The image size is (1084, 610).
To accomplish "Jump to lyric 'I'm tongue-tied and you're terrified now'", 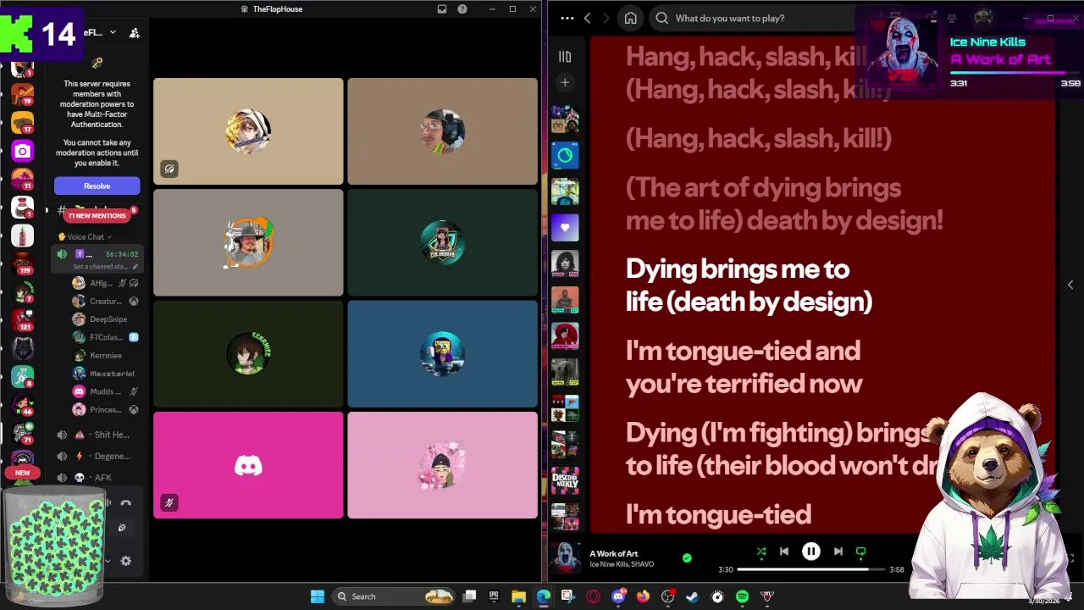I will tap(743, 367).
